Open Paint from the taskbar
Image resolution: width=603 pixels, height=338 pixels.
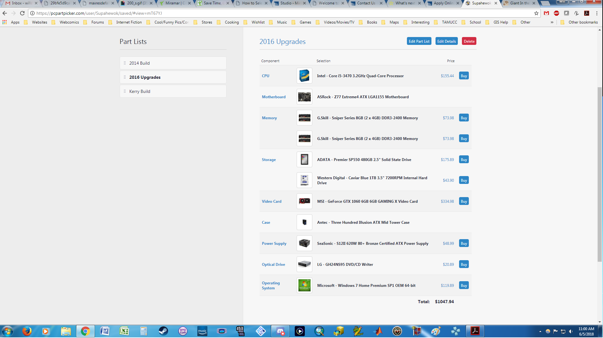point(436,331)
